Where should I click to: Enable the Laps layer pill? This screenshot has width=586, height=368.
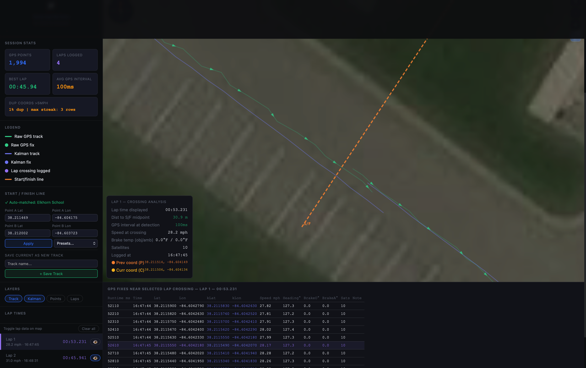[x=75, y=298]
